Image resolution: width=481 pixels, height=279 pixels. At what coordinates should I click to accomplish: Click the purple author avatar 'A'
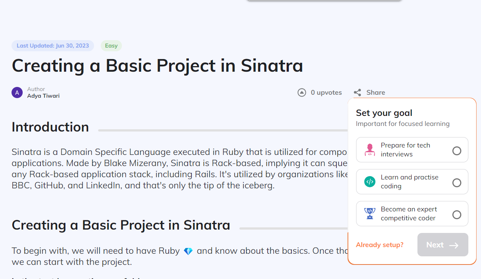pos(17,93)
